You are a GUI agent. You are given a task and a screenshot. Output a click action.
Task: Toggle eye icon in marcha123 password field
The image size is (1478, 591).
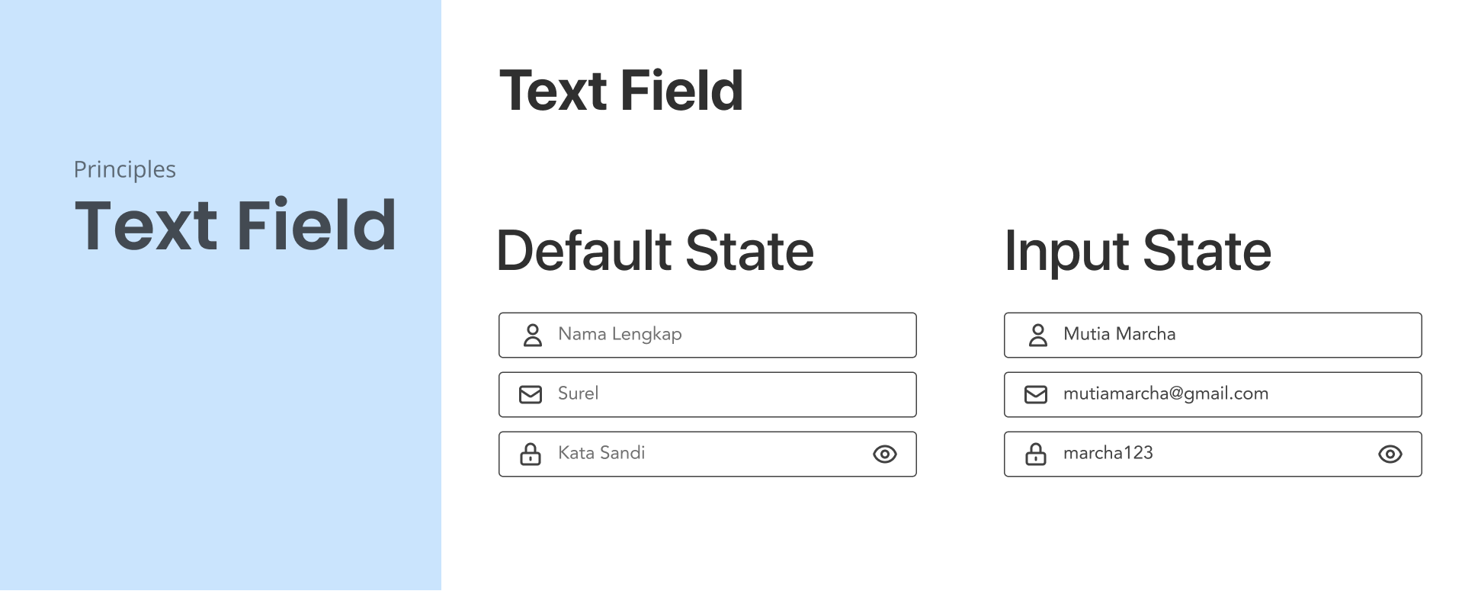1390,454
